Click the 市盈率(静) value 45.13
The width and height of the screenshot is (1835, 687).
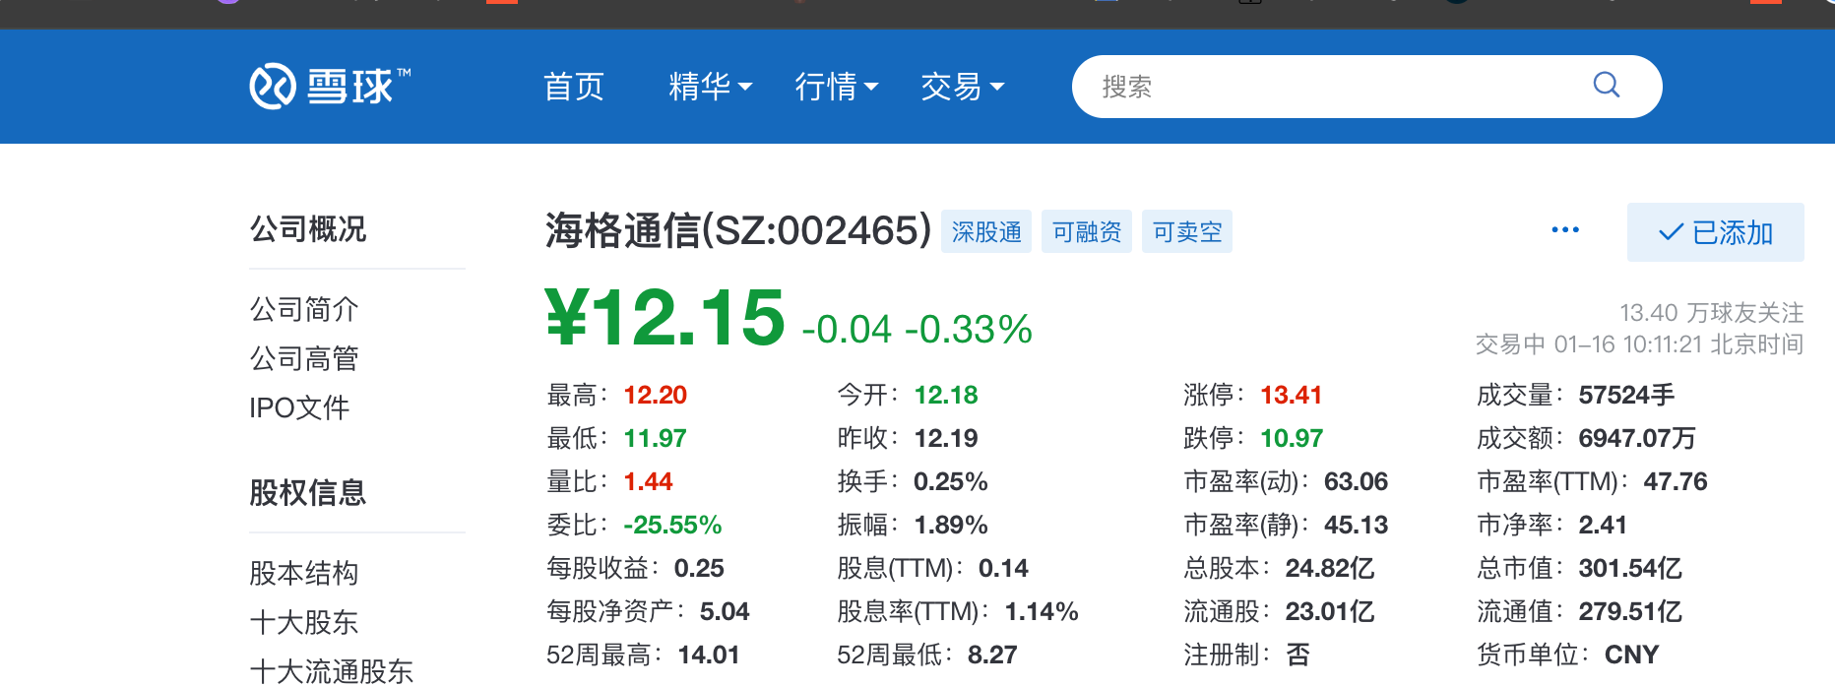(x=1357, y=525)
